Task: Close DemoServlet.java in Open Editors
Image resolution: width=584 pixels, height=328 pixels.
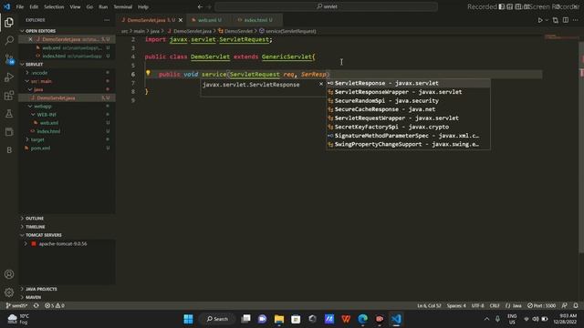Action: 30,39
